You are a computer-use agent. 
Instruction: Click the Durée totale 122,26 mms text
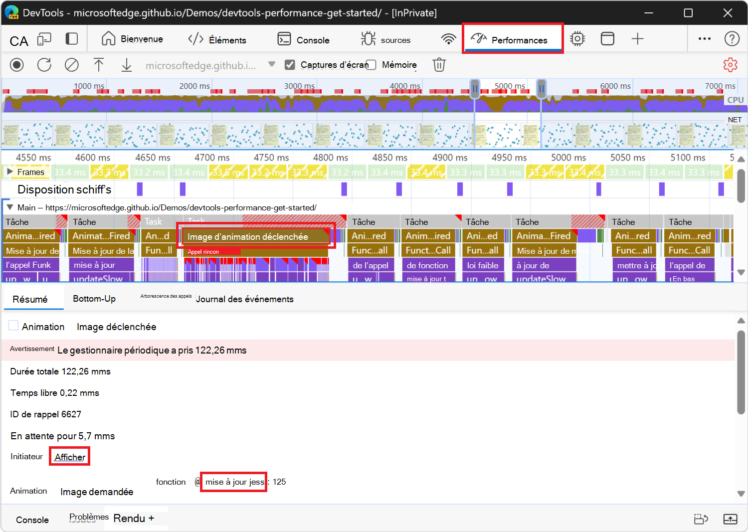tap(60, 371)
